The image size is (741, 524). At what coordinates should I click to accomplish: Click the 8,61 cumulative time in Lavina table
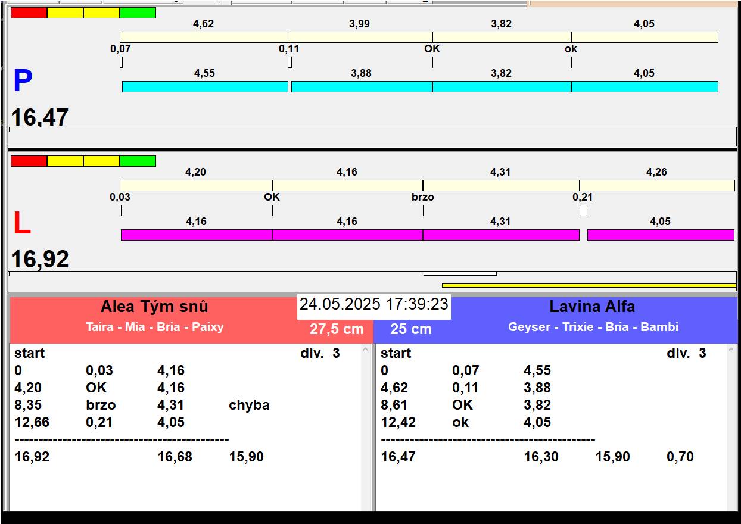coord(394,405)
